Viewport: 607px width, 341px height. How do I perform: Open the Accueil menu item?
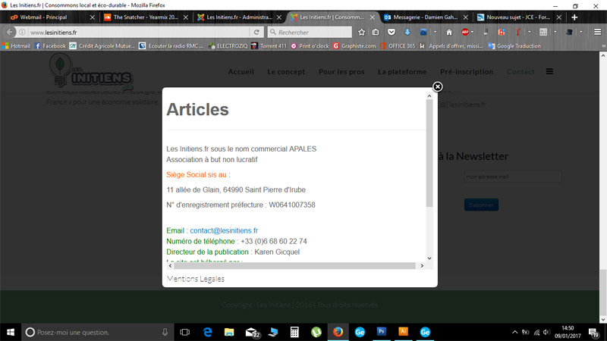tap(241, 71)
